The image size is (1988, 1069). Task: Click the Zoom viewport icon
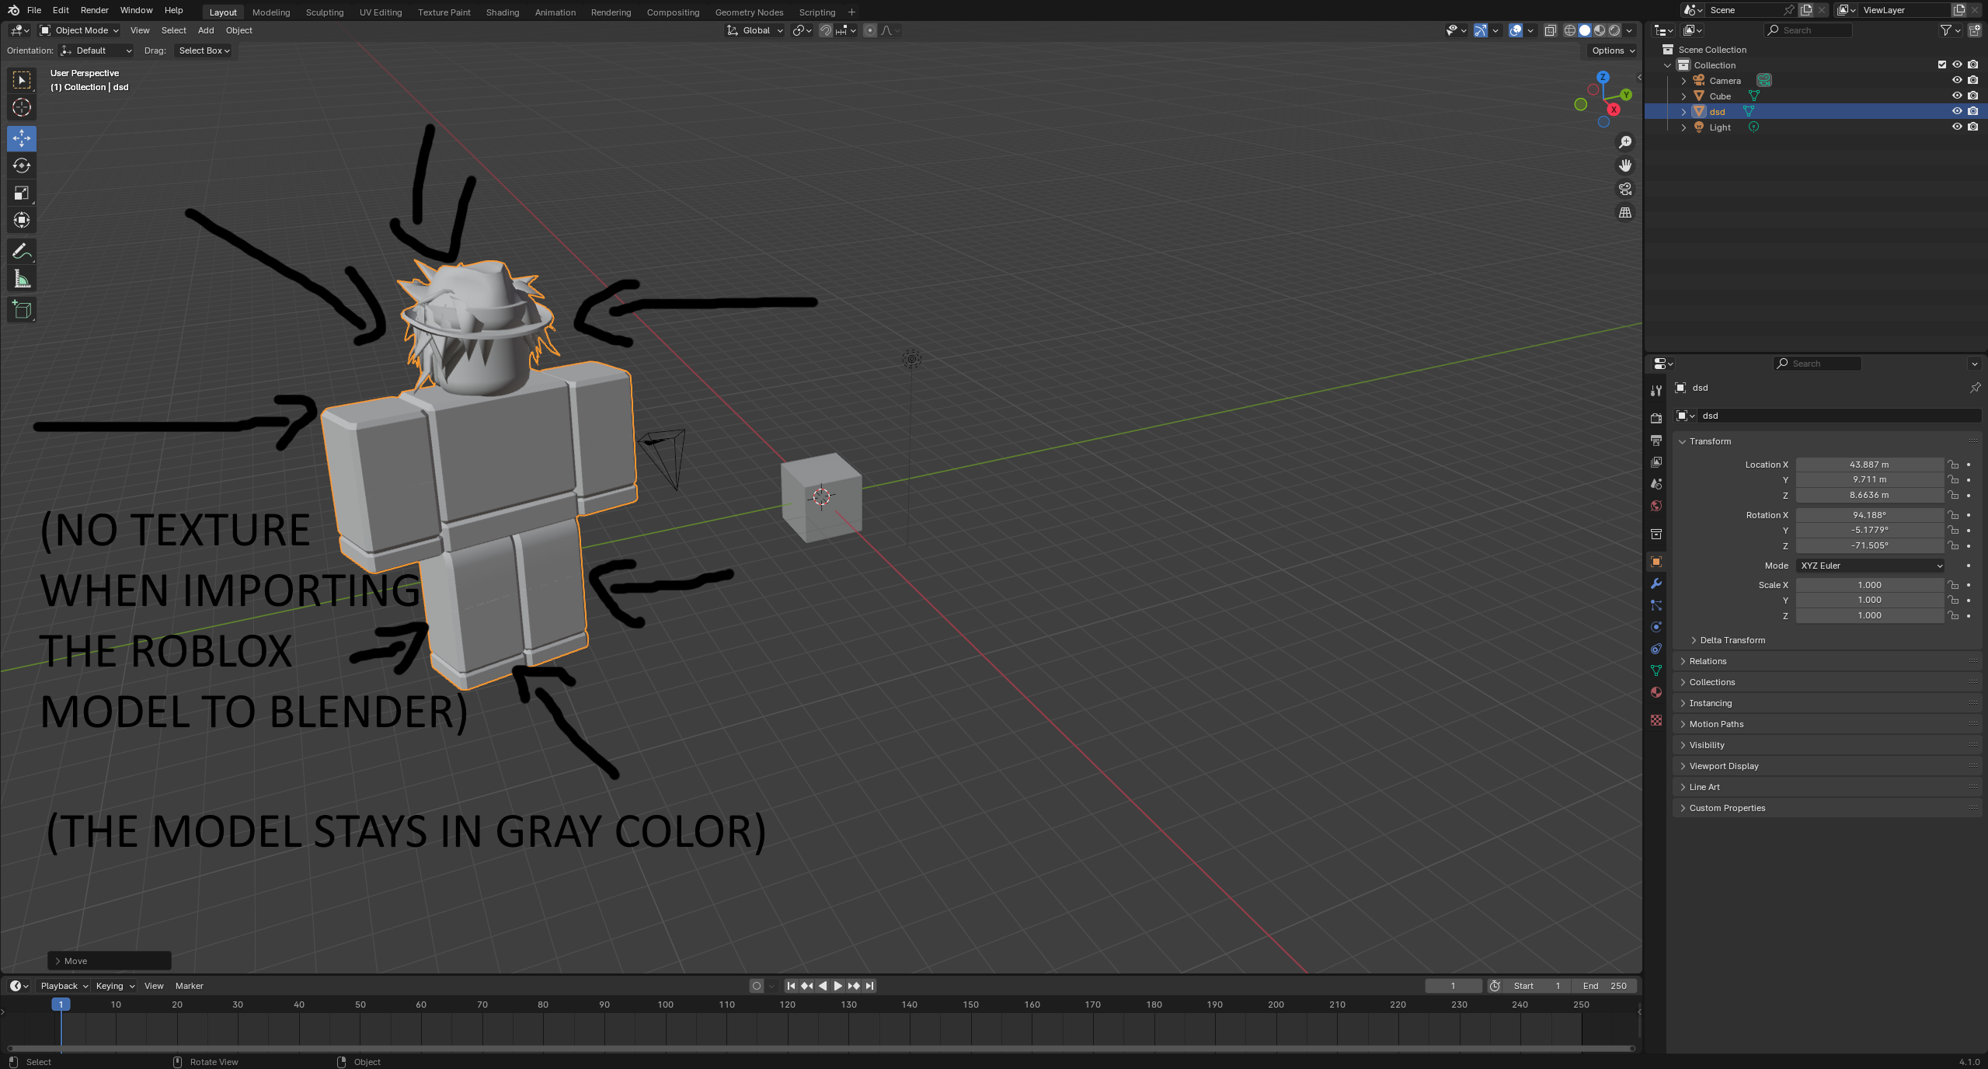coord(1624,142)
